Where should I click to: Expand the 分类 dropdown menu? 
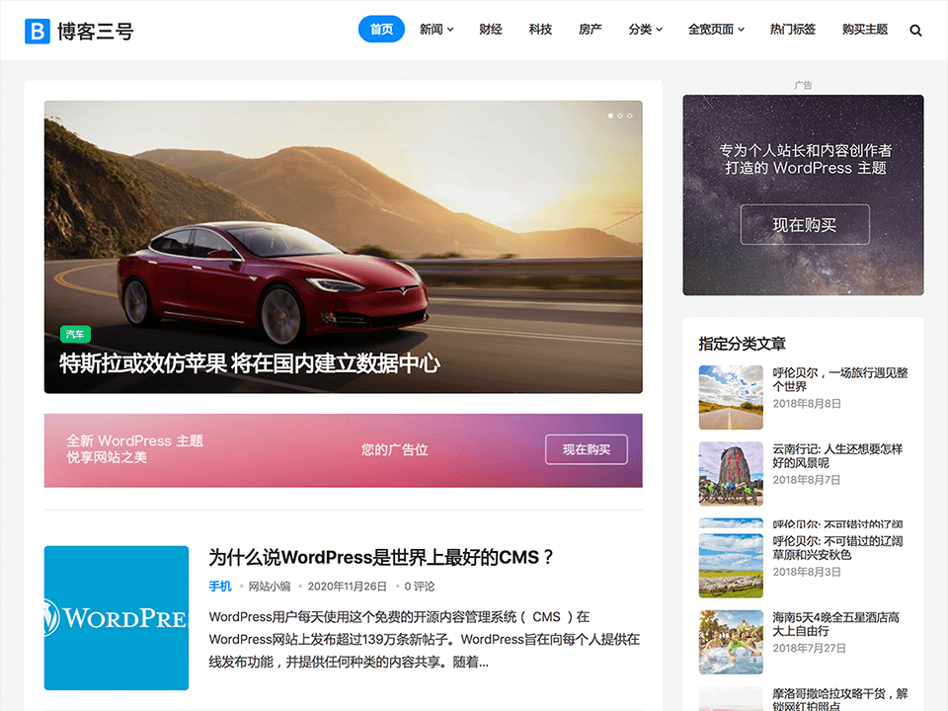coord(645,30)
